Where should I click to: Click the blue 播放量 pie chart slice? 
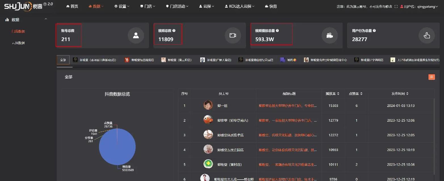coord(117,147)
